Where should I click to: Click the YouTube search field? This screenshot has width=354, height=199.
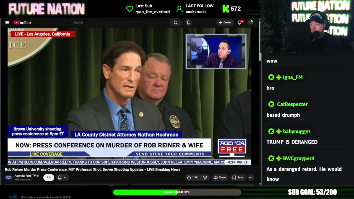click(x=120, y=22)
